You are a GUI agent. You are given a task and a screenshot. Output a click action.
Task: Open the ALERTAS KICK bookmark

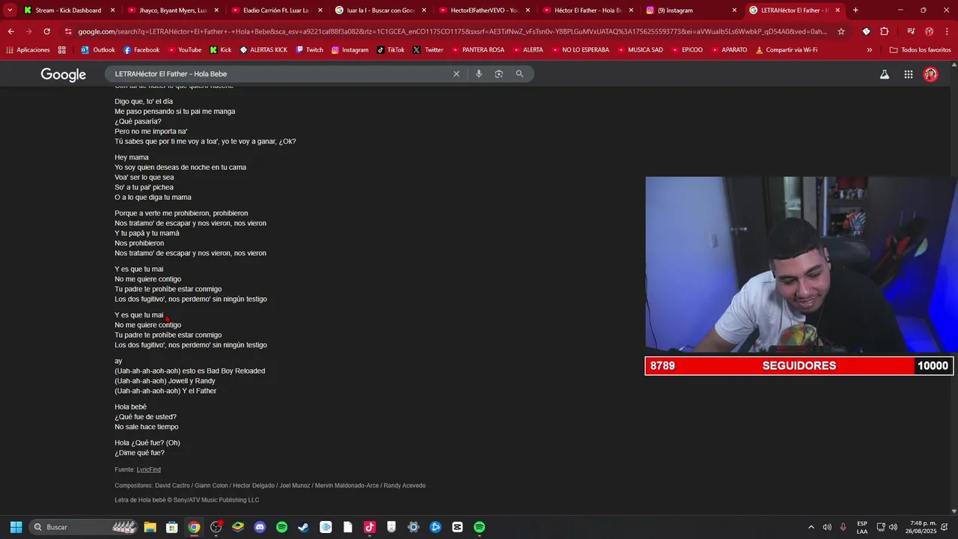pyautogui.click(x=263, y=49)
